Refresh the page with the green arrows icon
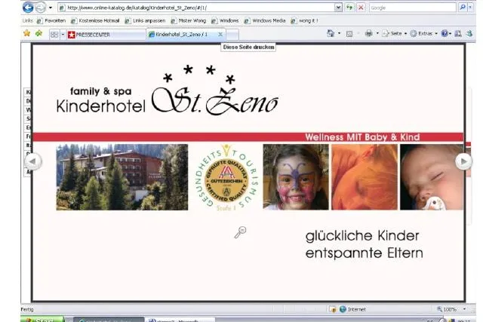 pyautogui.click(x=349, y=8)
